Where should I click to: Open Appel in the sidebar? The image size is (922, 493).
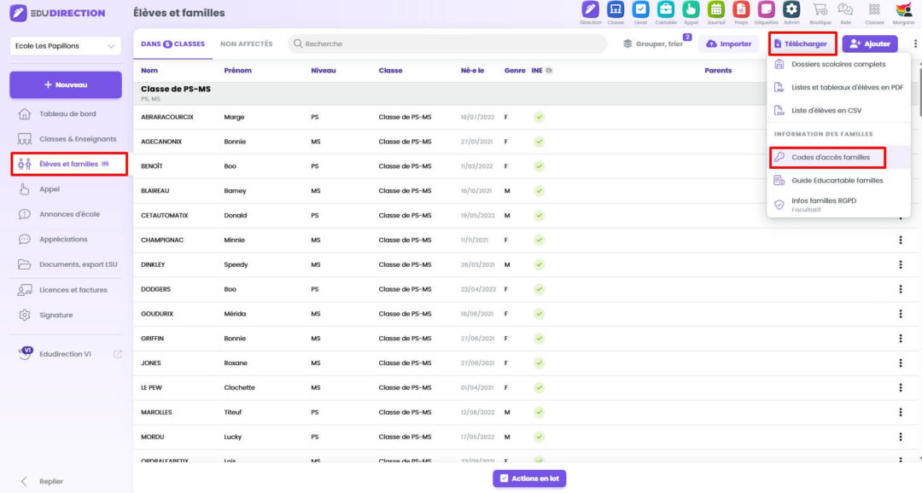(66, 189)
